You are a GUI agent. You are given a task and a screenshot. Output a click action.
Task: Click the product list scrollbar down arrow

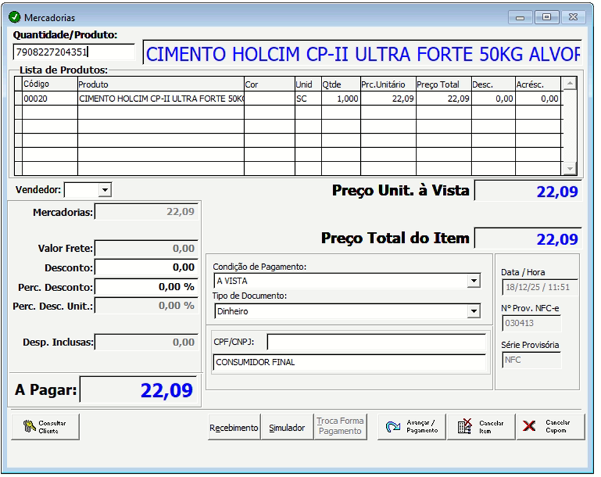(x=570, y=168)
